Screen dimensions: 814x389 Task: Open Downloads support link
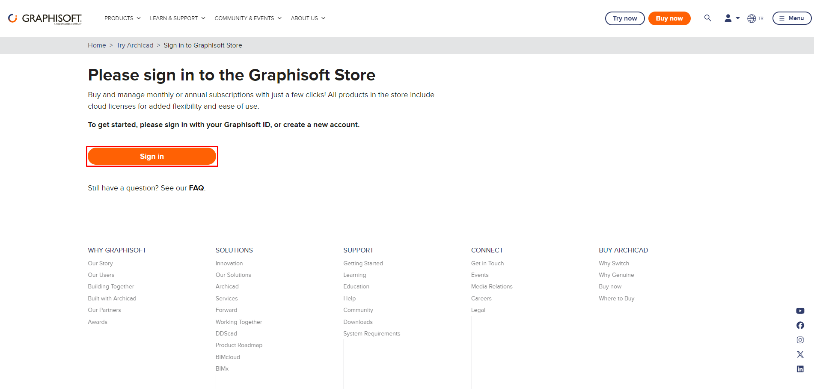tap(358, 322)
